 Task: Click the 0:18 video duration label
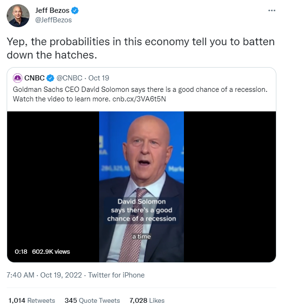tap(21, 252)
